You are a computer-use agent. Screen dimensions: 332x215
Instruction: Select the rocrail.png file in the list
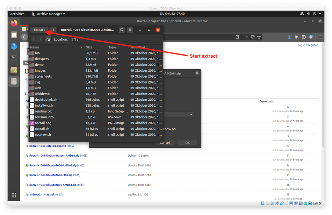coord(43,123)
